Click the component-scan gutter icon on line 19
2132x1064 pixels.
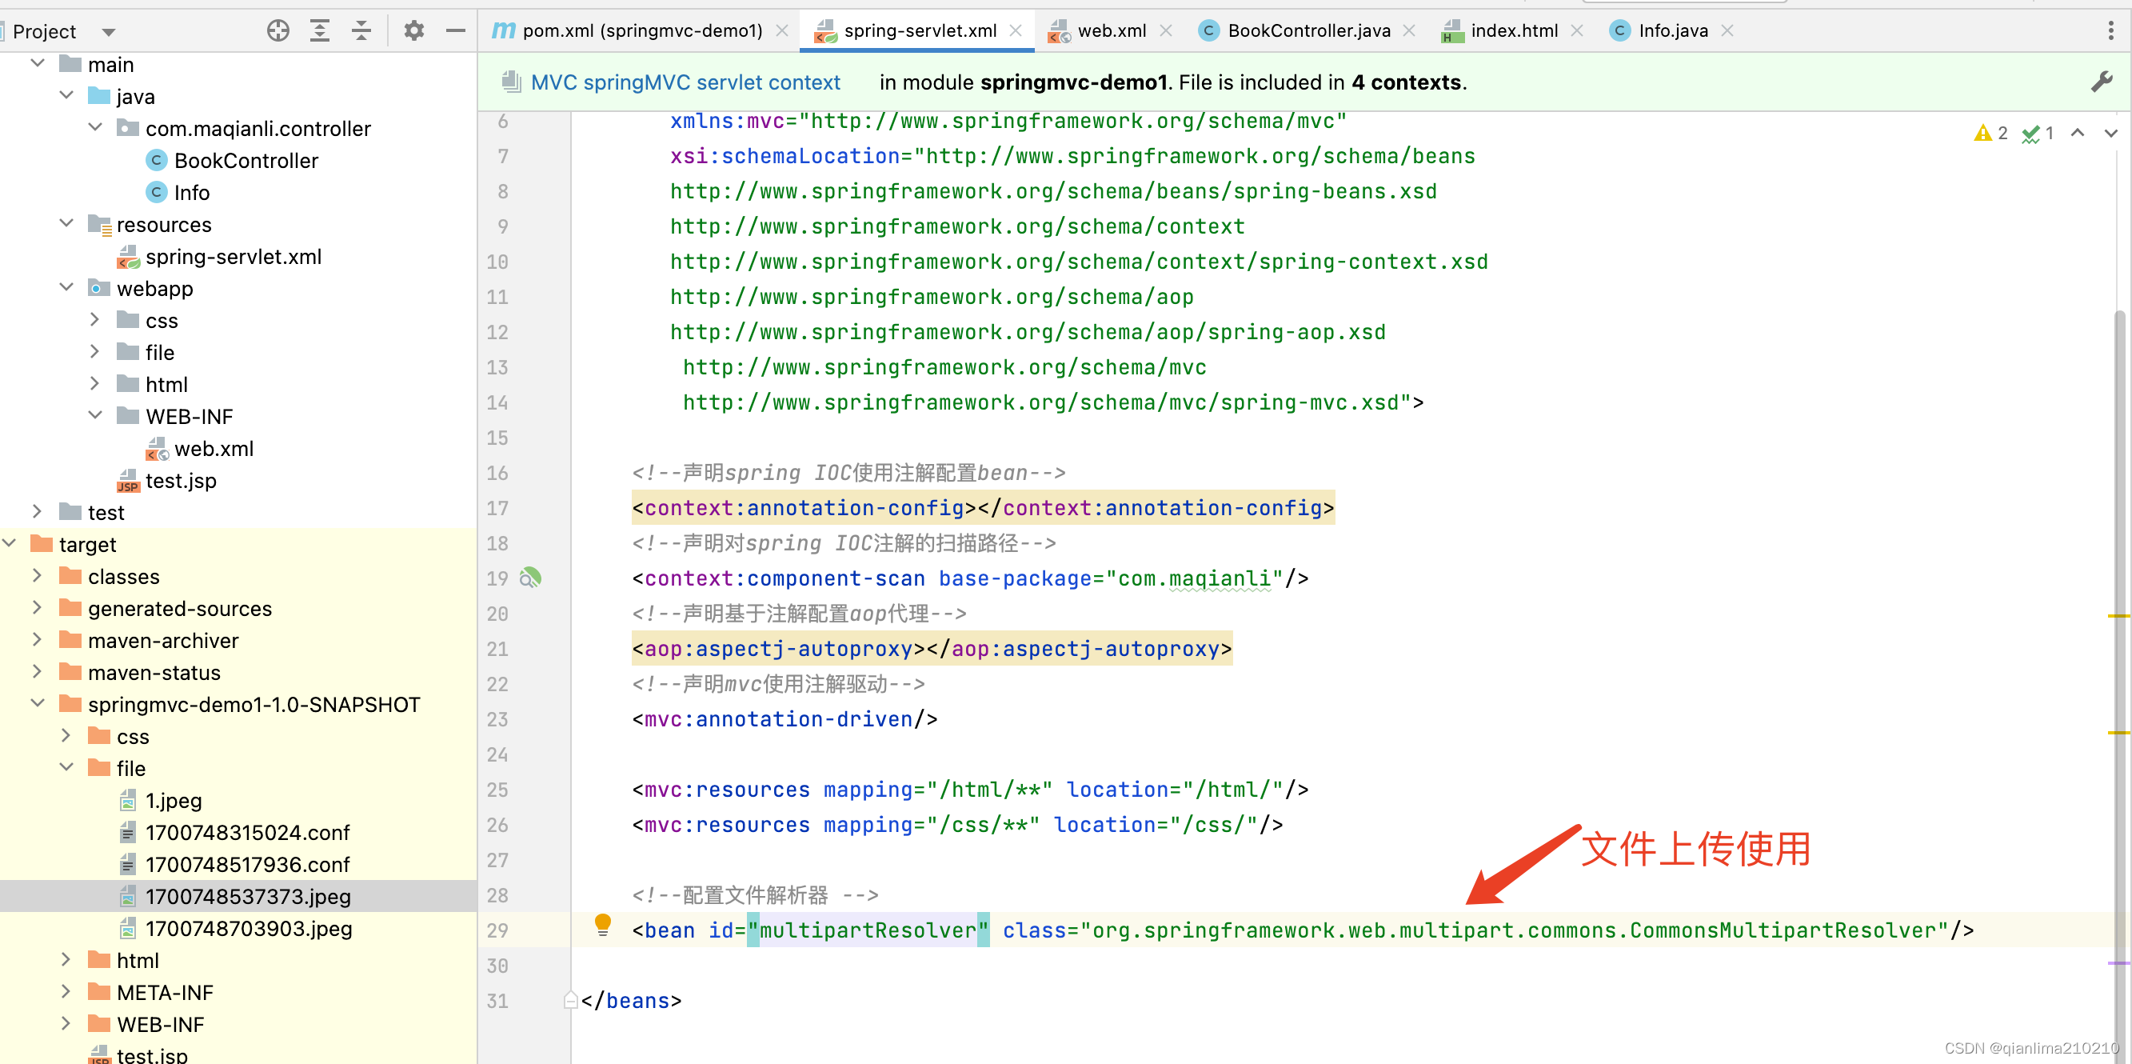[x=530, y=577]
